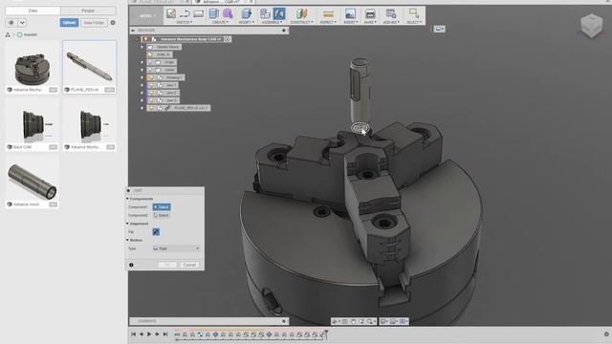Click Cancel in the Joint dialog
This screenshot has width=612, height=344.
coord(189,265)
